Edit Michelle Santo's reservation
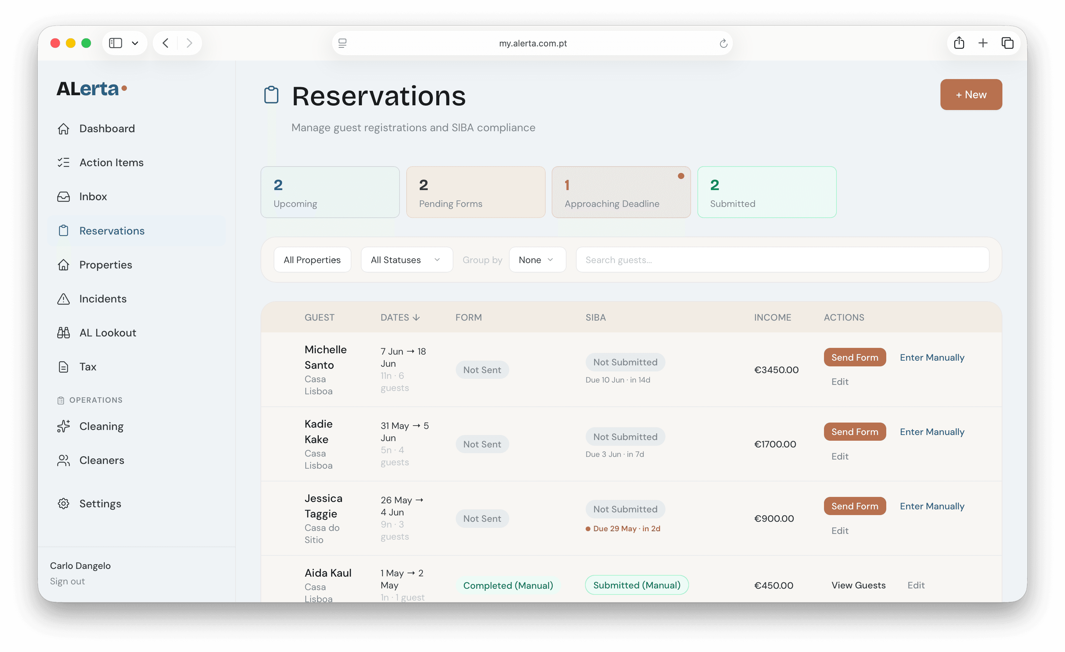 (x=840, y=382)
